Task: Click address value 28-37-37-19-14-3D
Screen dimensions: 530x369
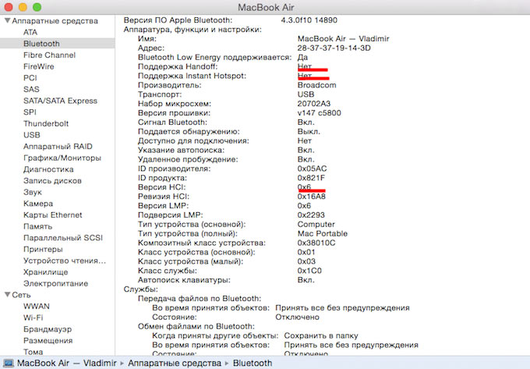Action: (334, 48)
